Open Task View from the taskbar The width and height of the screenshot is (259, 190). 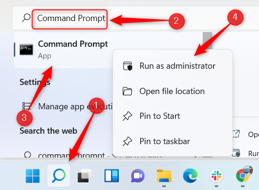(85, 176)
